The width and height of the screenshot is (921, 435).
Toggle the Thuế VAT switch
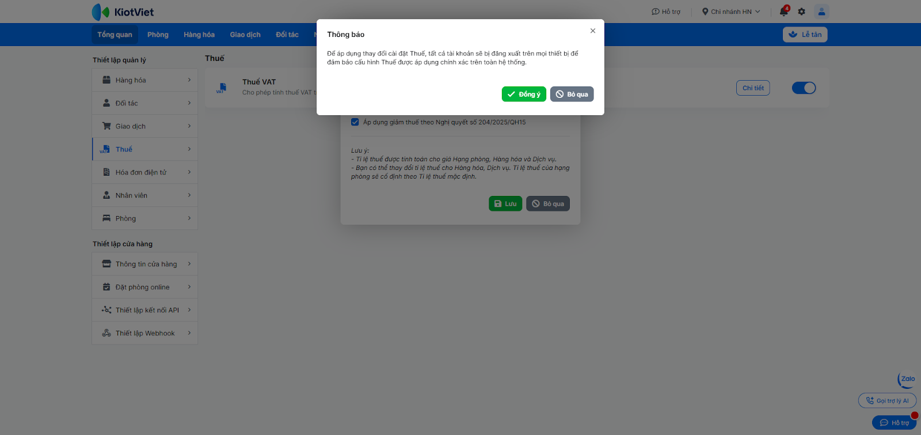point(804,88)
